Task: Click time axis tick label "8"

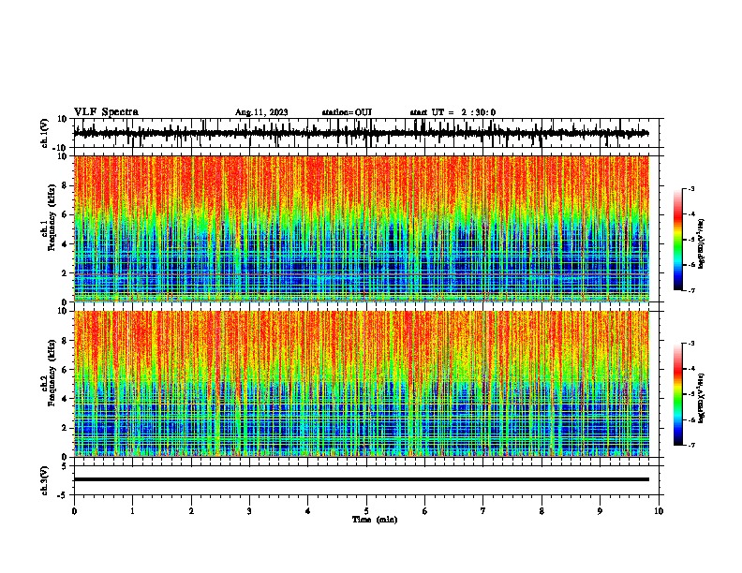Action: [x=542, y=511]
